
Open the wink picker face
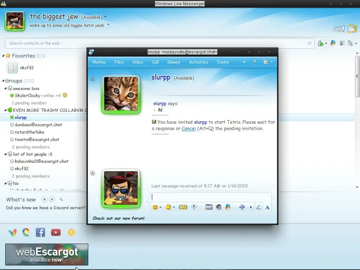[168, 207]
